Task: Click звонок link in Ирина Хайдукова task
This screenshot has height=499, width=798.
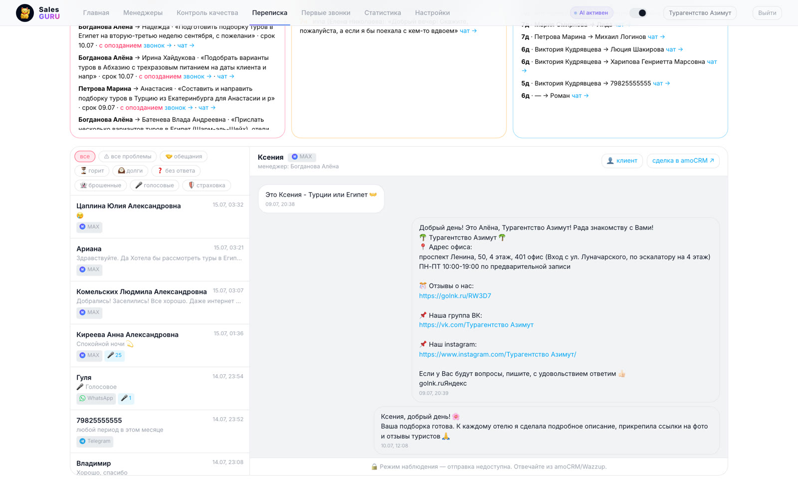Action: pos(198,76)
